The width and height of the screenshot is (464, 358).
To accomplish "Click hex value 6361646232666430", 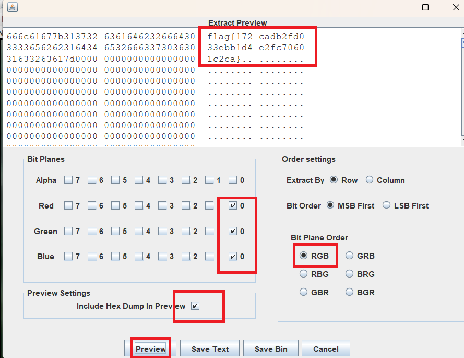I will pos(150,37).
